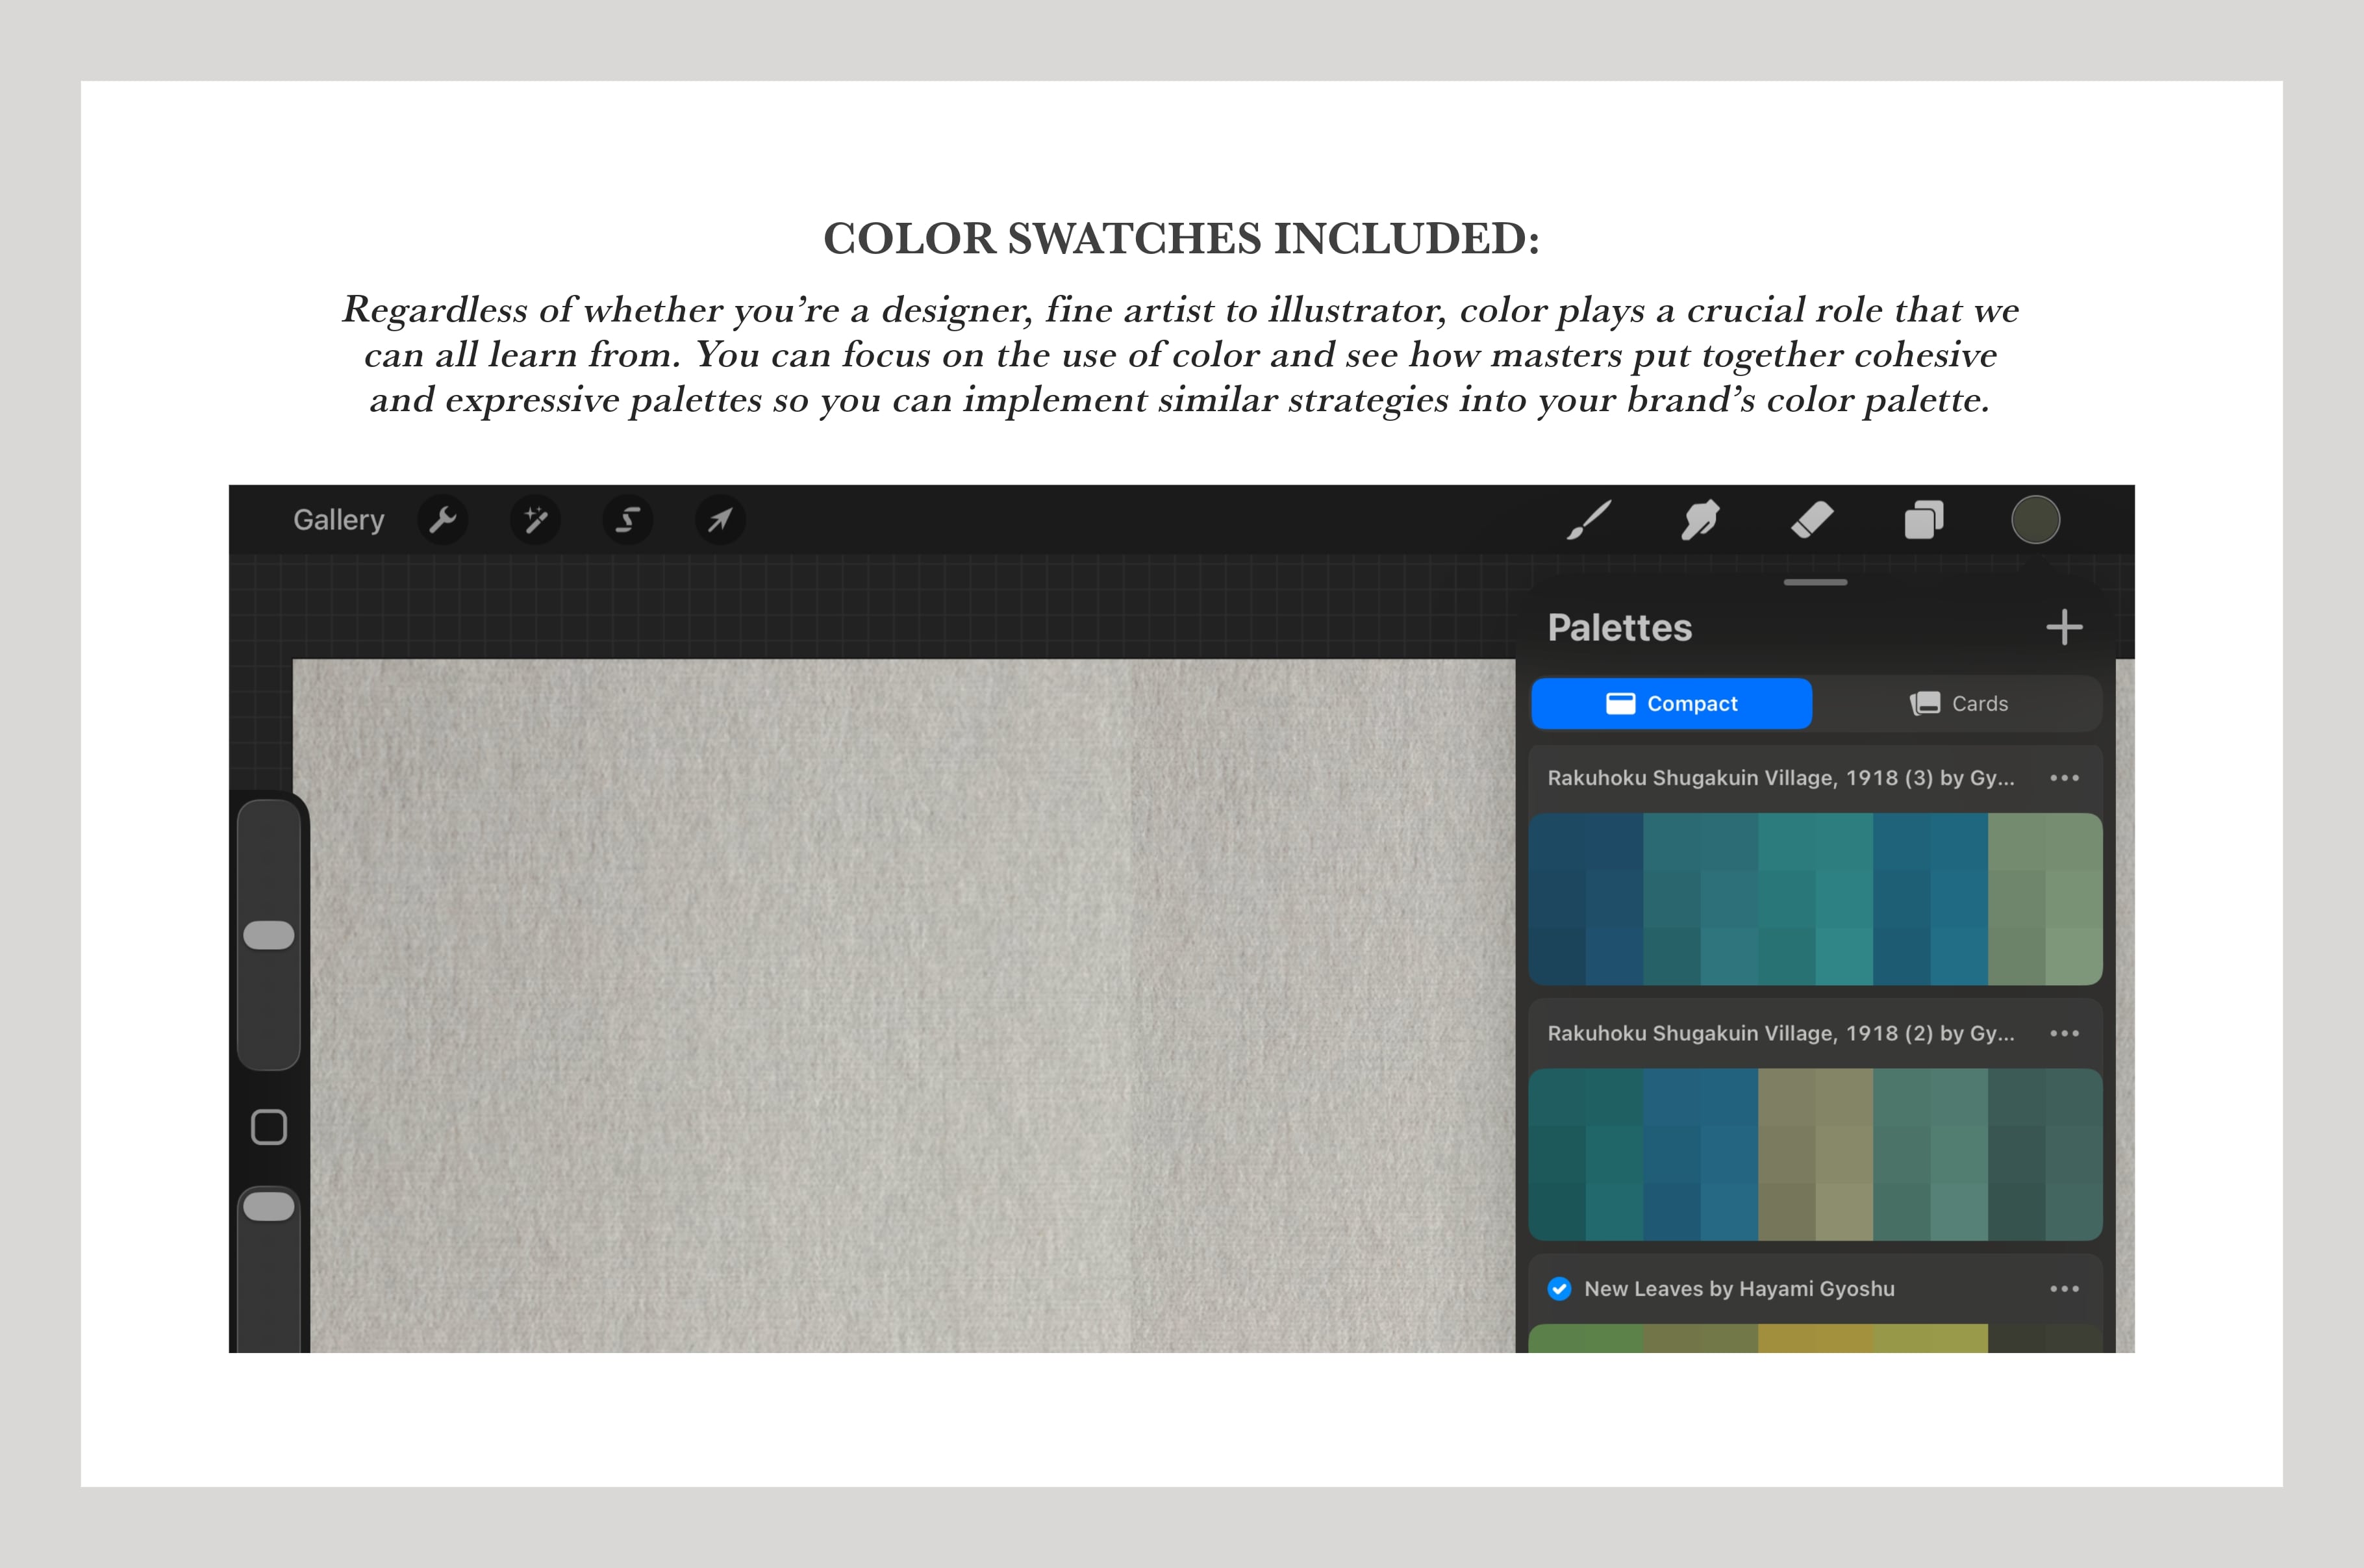Image resolution: width=2364 pixels, height=1568 pixels.
Task: Open options for New Leaves palette
Action: pos(2064,1289)
